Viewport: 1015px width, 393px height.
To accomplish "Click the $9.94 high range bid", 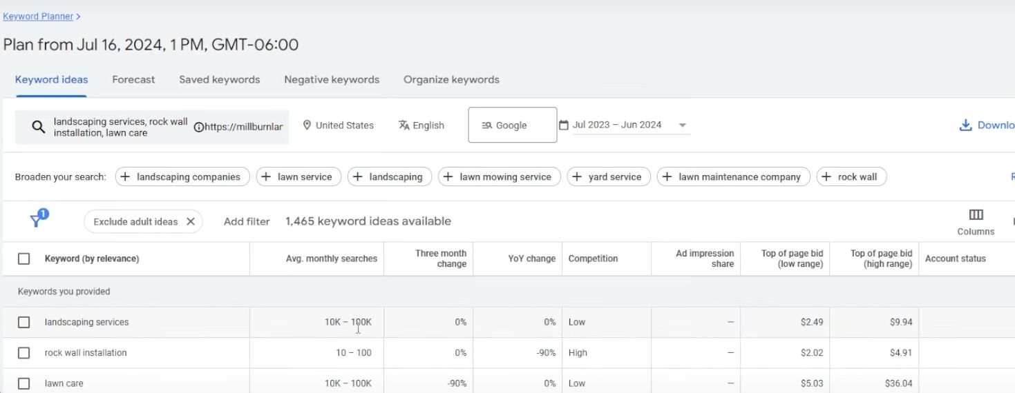I will coord(901,322).
